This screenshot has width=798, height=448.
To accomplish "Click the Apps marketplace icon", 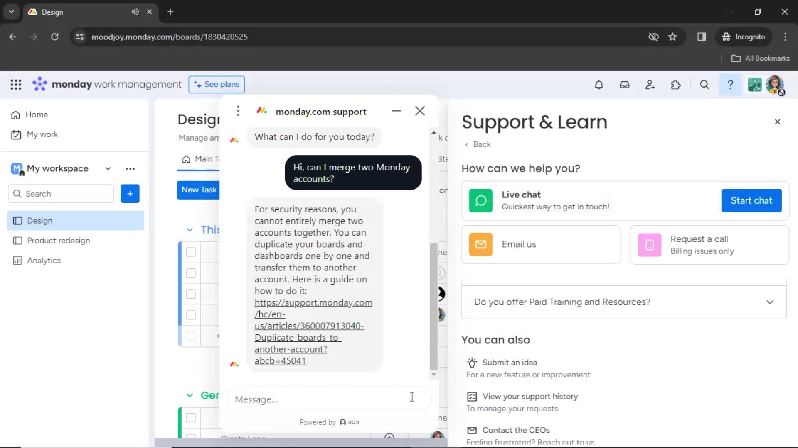I will [x=675, y=85].
